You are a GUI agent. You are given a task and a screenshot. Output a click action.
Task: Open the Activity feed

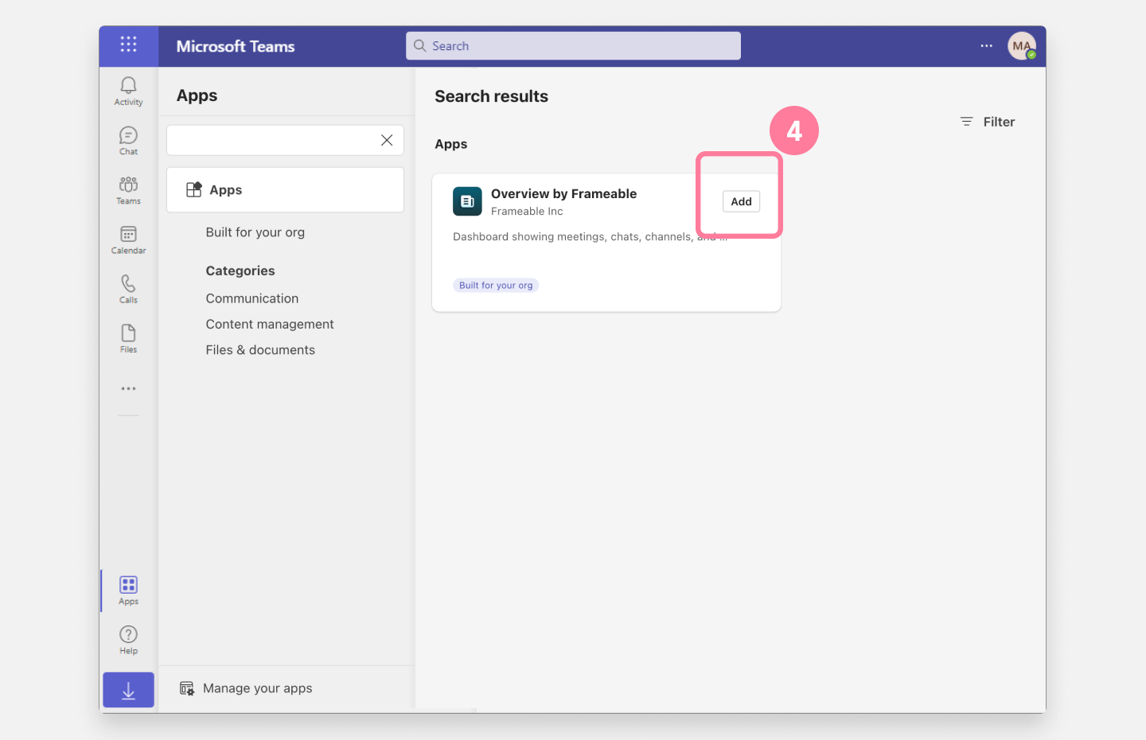[128, 92]
